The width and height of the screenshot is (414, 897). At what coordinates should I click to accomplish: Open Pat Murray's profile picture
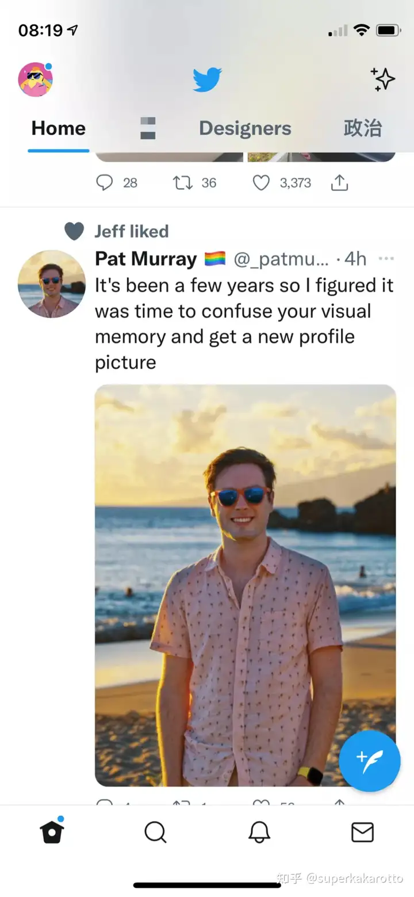[52, 284]
